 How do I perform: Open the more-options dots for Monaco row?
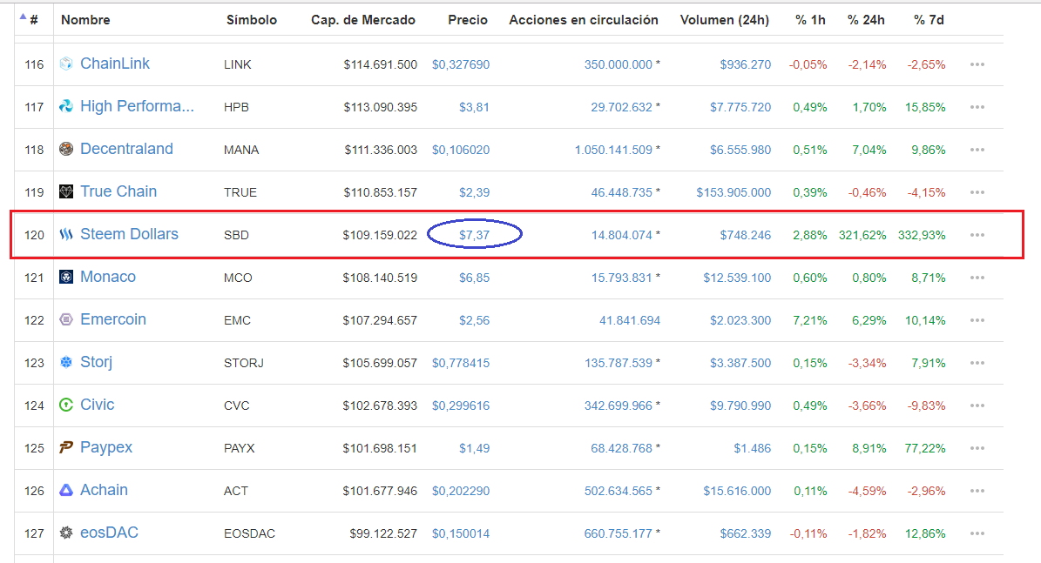coord(977,278)
